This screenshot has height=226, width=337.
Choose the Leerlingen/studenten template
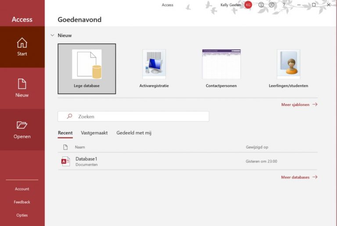click(x=288, y=69)
